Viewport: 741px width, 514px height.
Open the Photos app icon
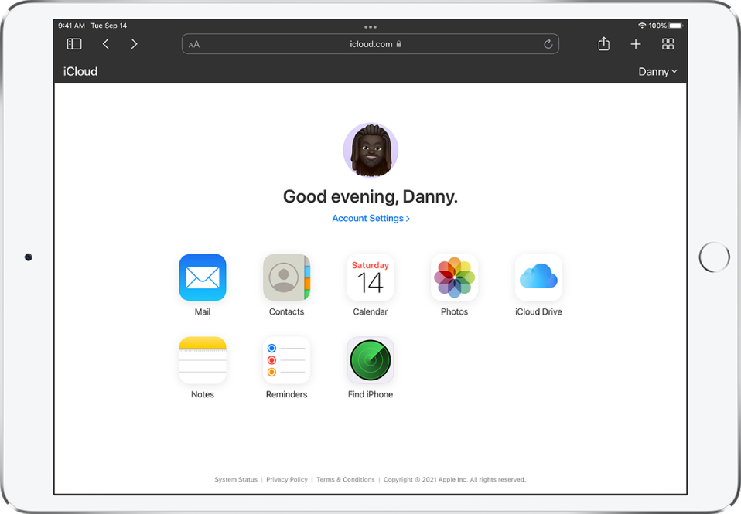coord(454,277)
